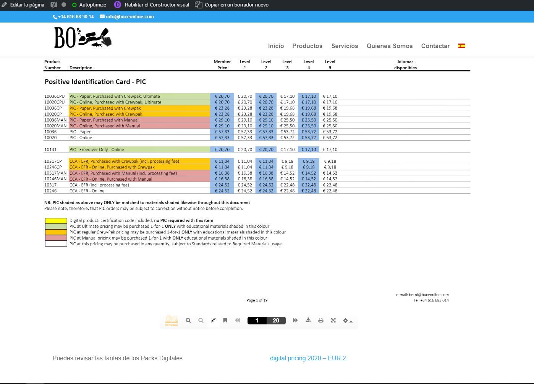Click the copy-draft icon in admin bar

pyautogui.click(x=199, y=5)
